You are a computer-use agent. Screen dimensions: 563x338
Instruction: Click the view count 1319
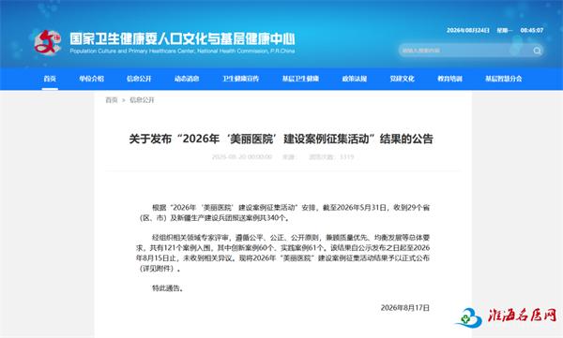coord(347,157)
